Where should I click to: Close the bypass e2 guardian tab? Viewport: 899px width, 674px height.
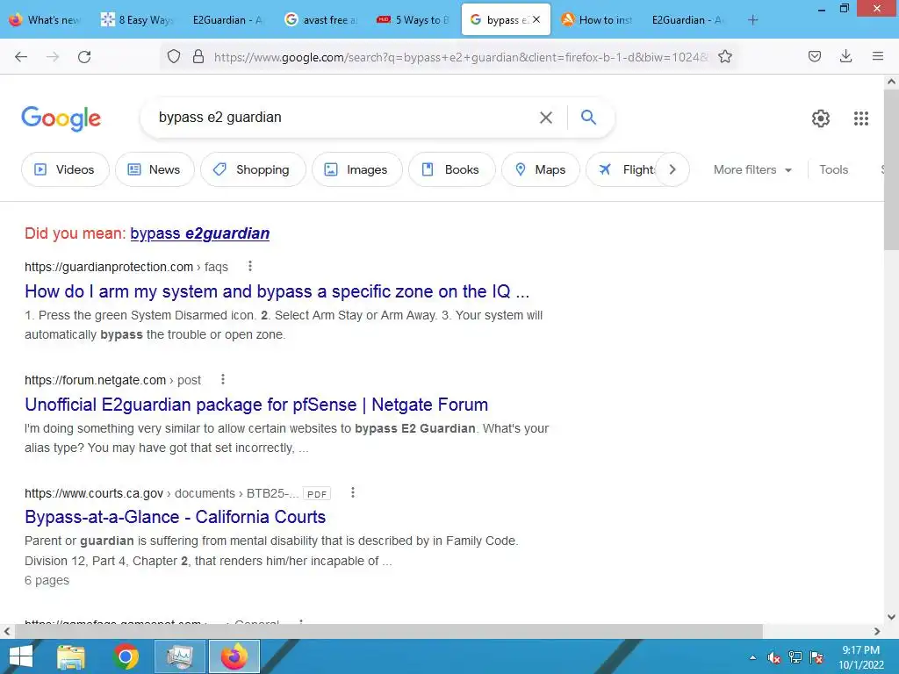point(536,19)
